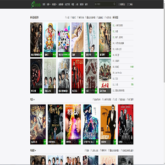Expand the third nav item with dropdown arrow
Viewport: 165px width, 165px height.
[55, 5]
